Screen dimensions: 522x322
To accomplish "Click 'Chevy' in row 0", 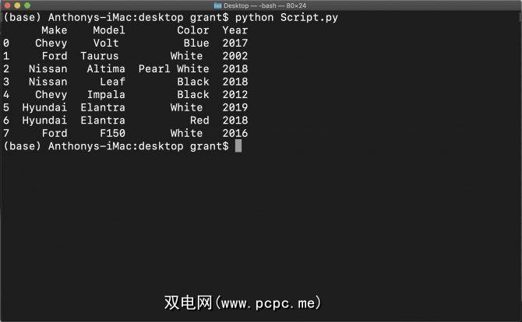I will pyautogui.click(x=51, y=44).
